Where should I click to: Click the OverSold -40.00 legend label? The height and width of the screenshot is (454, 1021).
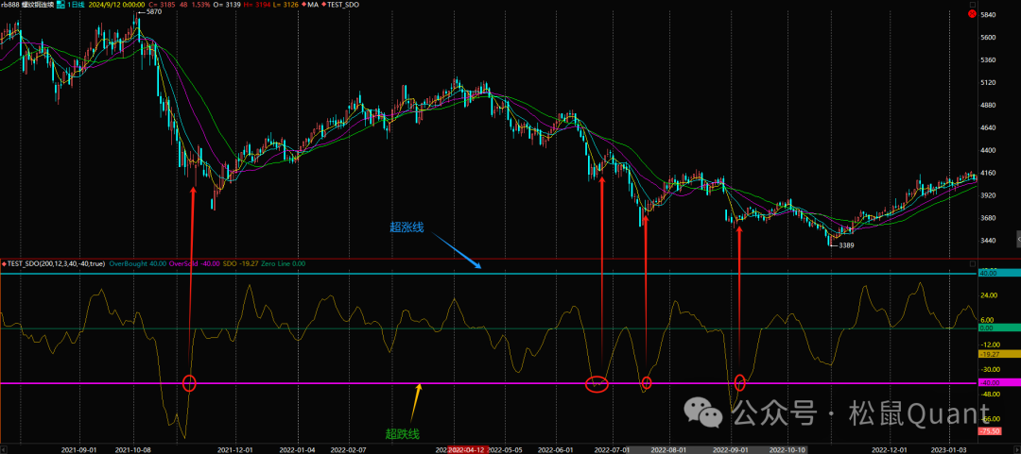click(193, 263)
